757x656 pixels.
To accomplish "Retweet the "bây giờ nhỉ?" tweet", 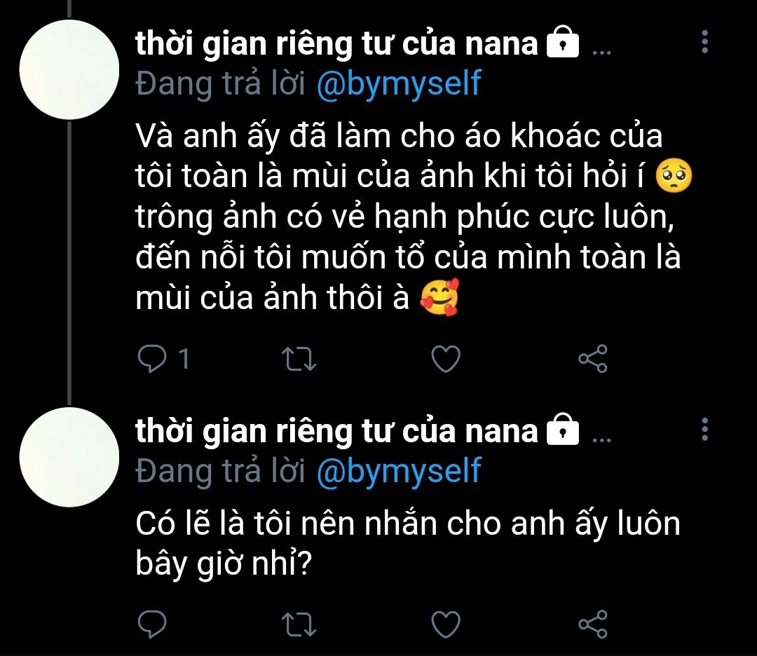I will click(299, 624).
